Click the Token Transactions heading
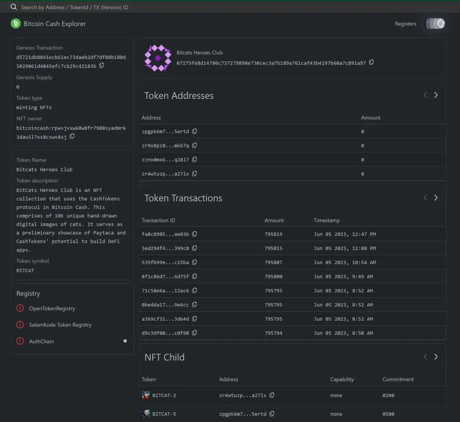Viewport: 460px width, 422px height. 183,198
